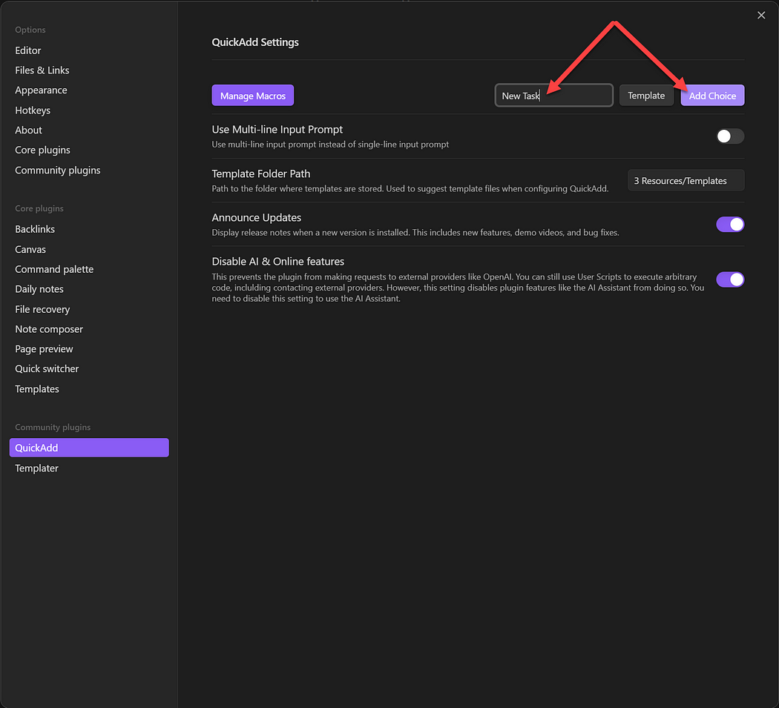
Task: Click the Add Choice button
Action: point(712,96)
